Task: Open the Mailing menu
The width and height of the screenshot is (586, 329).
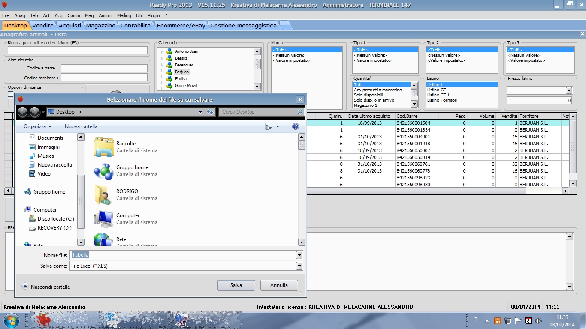Action: point(124,15)
